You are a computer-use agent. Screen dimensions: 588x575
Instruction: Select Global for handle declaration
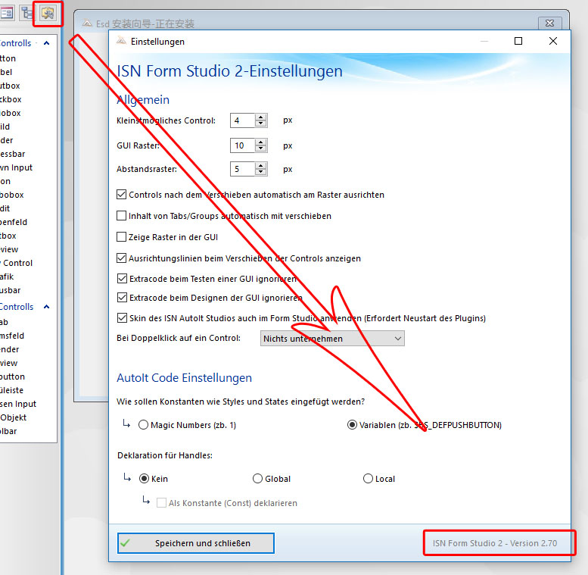(257, 479)
